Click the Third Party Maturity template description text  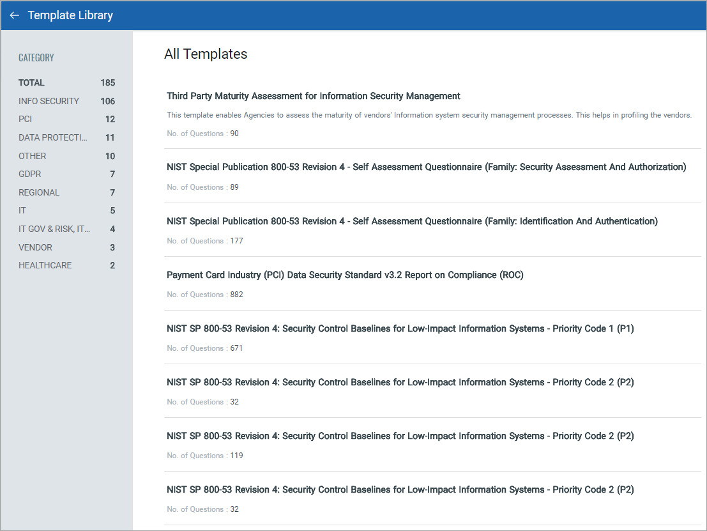pos(429,115)
